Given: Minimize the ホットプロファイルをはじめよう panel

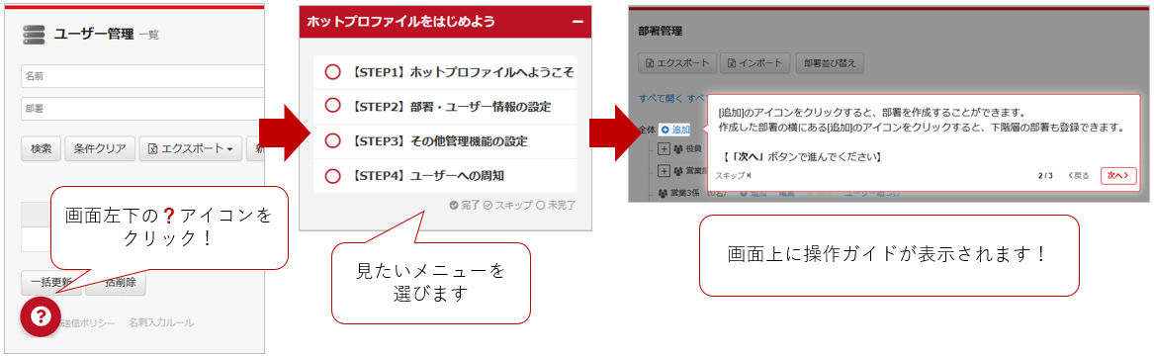Looking at the screenshot, I should [x=577, y=22].
